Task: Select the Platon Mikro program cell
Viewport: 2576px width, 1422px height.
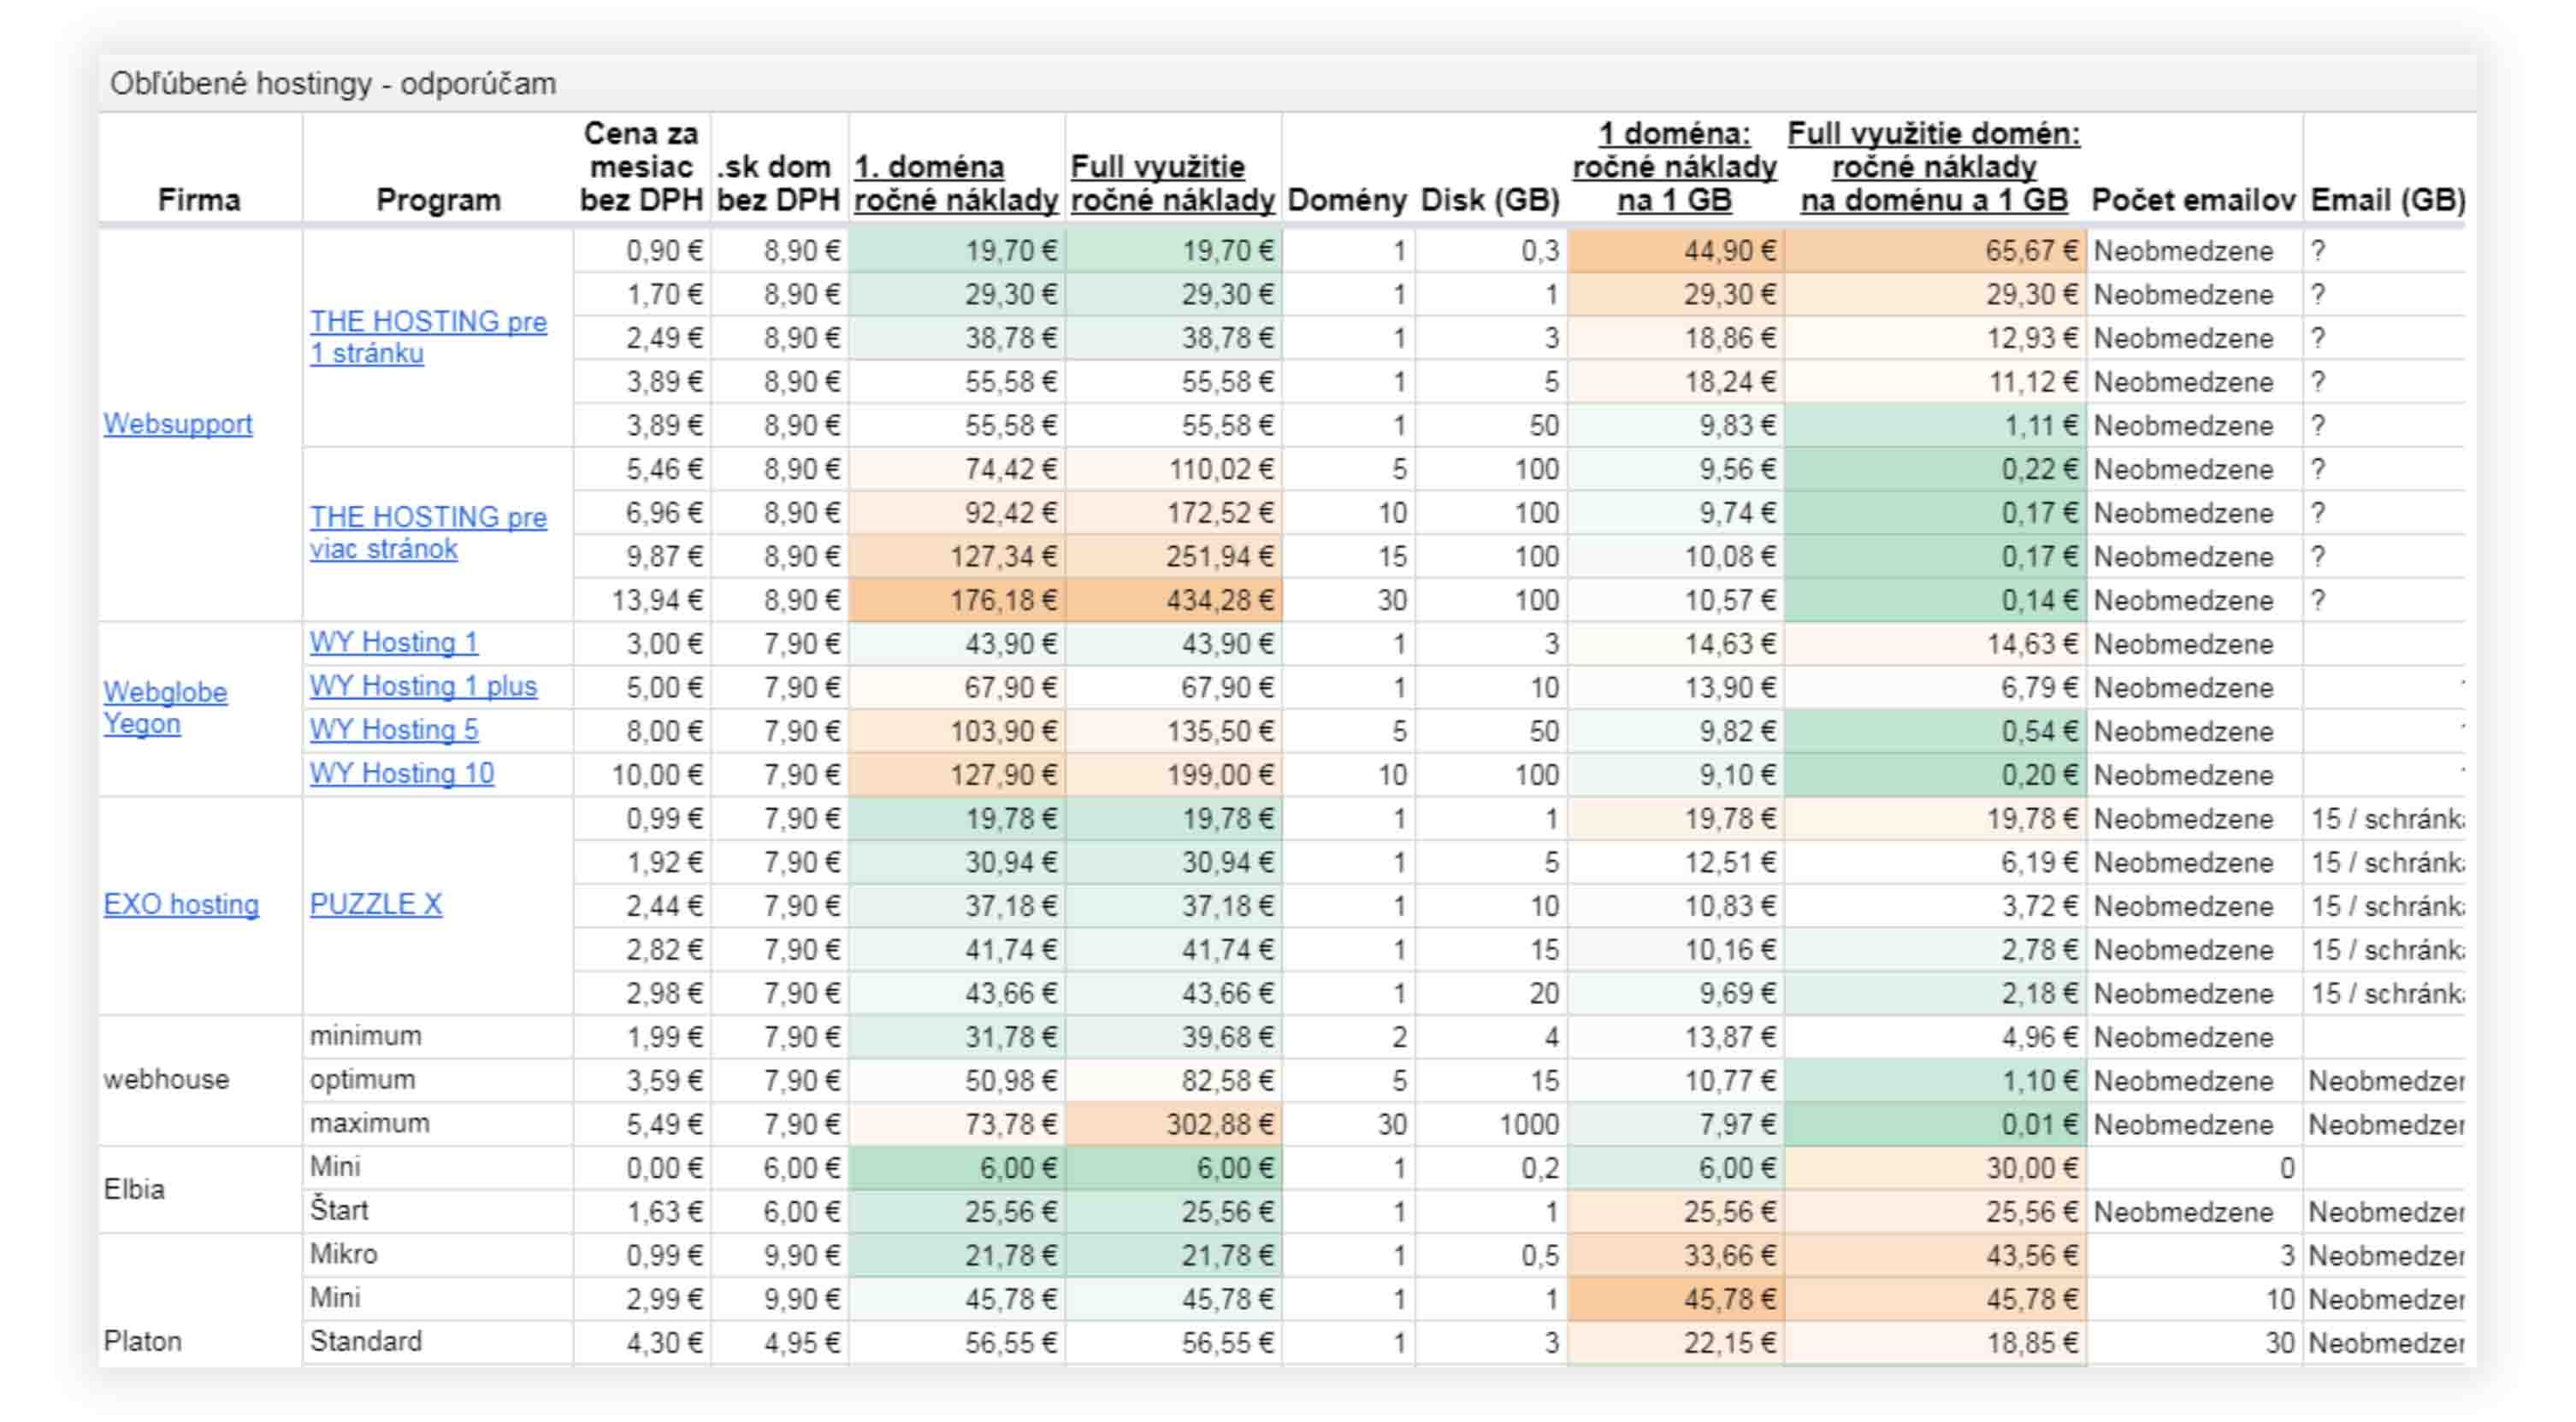Action: (438, 1255)
